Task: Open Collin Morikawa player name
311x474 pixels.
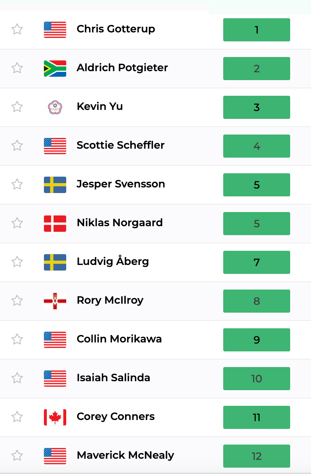Action: pyautogui.click(x=119, y=339)
